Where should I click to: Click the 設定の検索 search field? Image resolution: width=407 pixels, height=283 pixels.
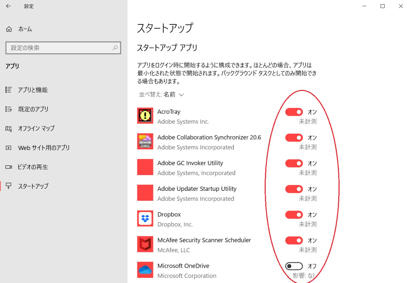click(x=60, y=48)
